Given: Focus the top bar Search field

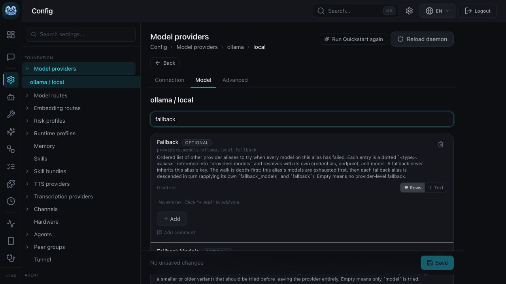Looking at the screenshot, I should tap(356, 11).
